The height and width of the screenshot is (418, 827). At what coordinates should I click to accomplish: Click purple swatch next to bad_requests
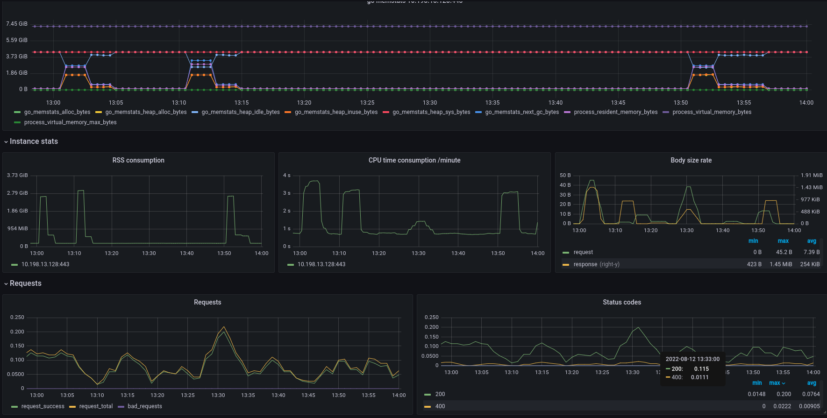(121, 407)
